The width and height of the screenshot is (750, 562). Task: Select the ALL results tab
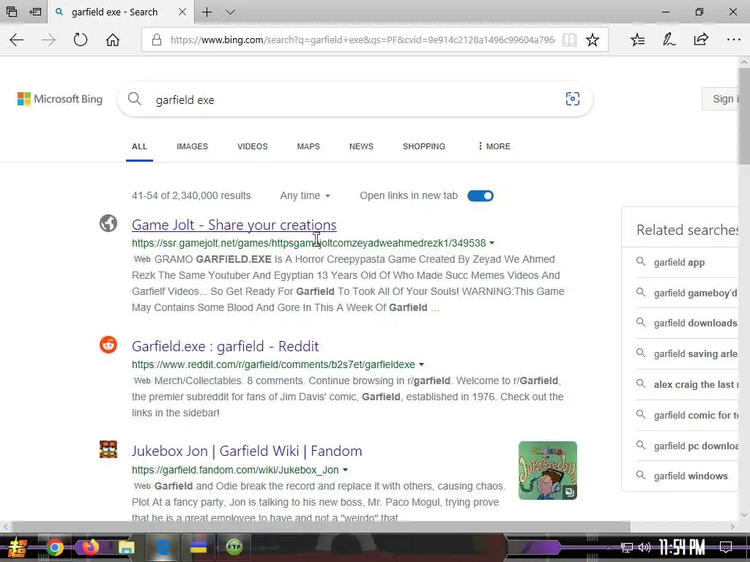pos(139,146)
